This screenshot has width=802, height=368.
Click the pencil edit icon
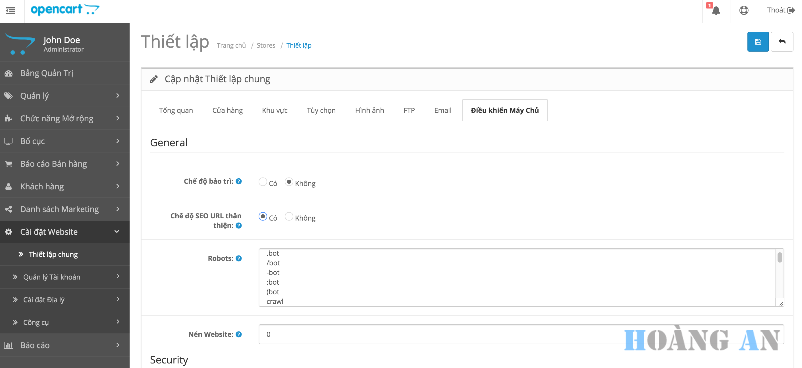pyautogui.click(x=154, y=79)
